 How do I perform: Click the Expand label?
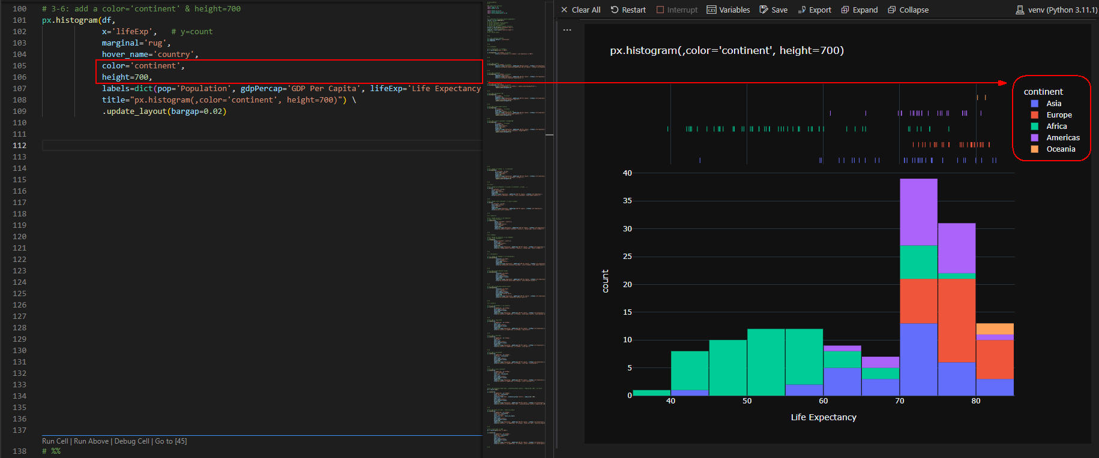[x=865, y=10]
